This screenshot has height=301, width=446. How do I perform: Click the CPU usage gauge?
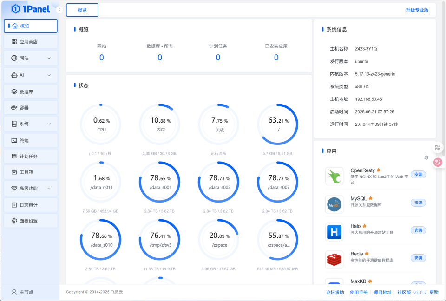tap(101, 124)
